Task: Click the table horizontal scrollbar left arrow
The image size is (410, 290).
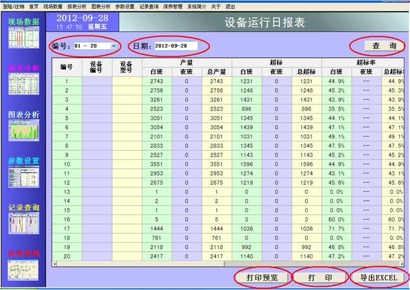Action: [55, 263]
